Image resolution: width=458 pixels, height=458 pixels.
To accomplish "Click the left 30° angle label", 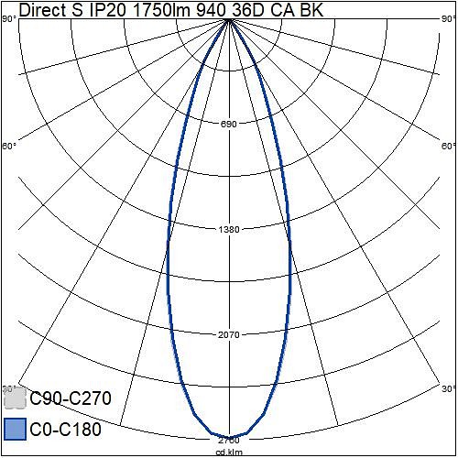I will pyautogui.click(x=9, y=389).
